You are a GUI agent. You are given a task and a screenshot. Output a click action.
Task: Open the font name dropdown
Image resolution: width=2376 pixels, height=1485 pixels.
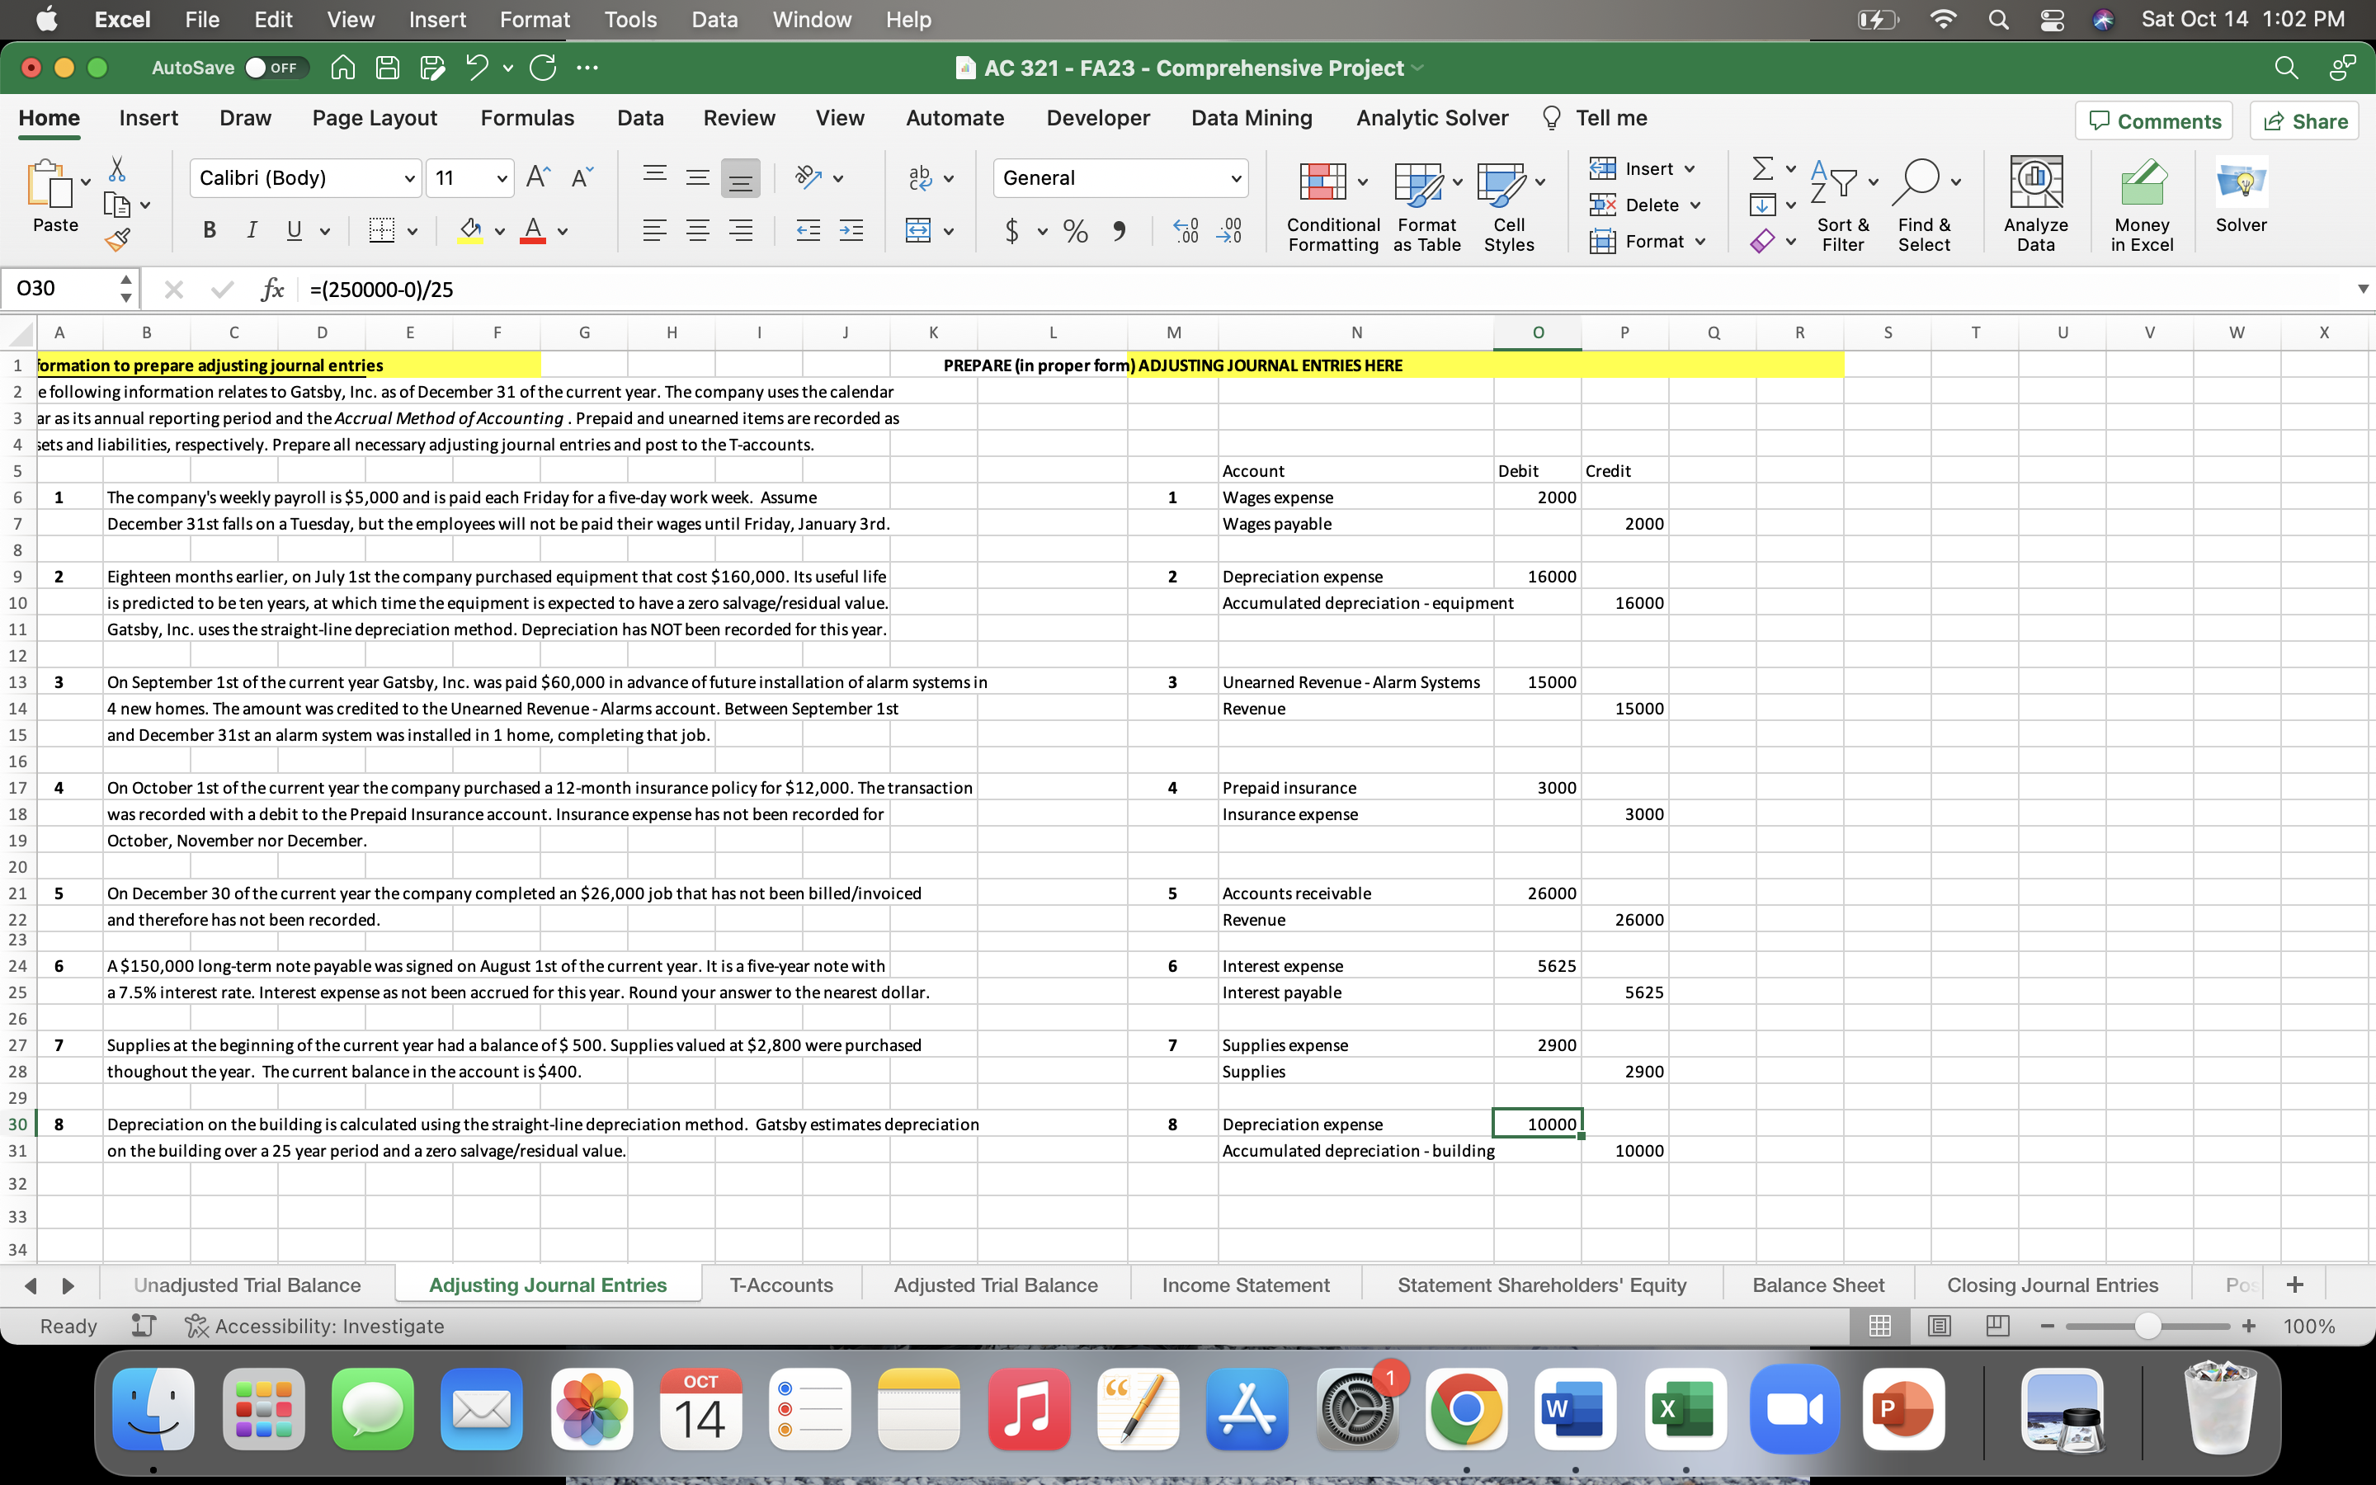(x=409, y=179)
